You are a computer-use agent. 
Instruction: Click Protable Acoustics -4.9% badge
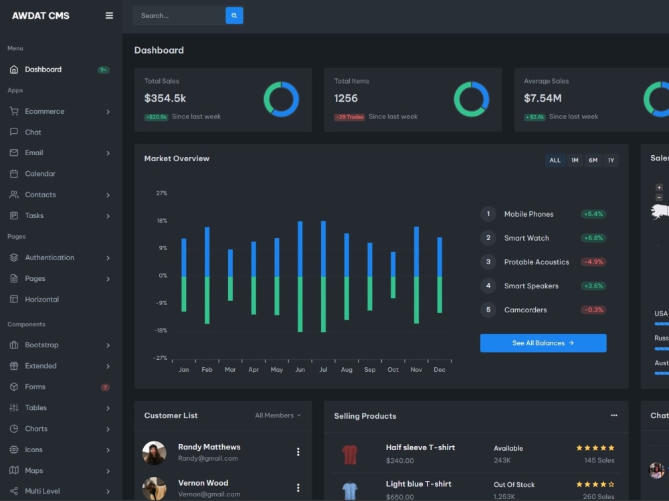point(593,262)
